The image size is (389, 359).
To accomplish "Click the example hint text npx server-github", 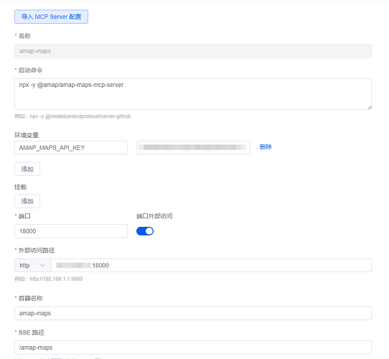I will tap(72, 116).
